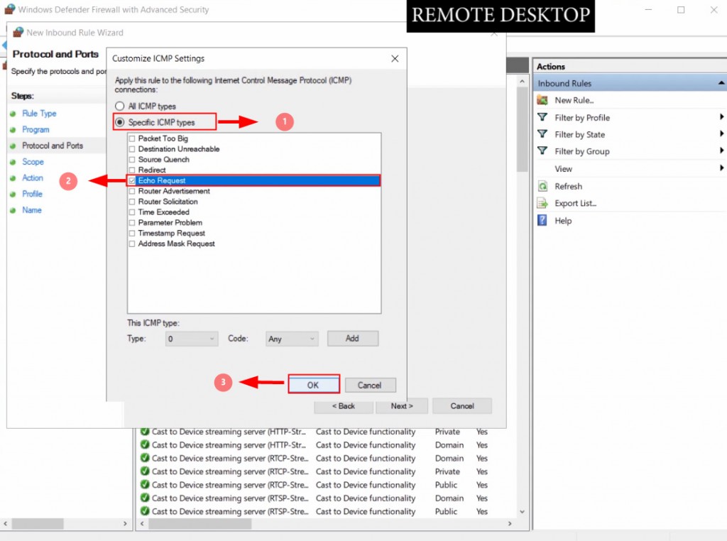Click the Filter by Group funnel icon
The height and width of the screenshot is (541, 727).
(x=542, y=151)
